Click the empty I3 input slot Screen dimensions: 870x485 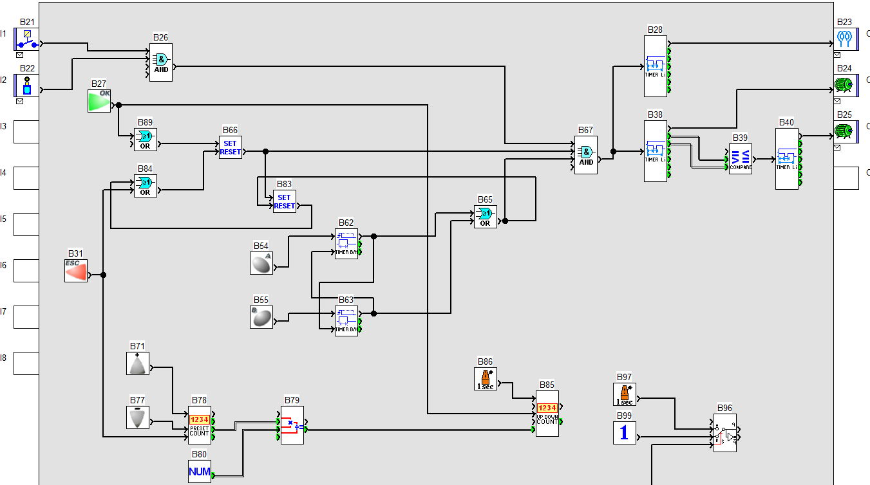pos(26,131)
